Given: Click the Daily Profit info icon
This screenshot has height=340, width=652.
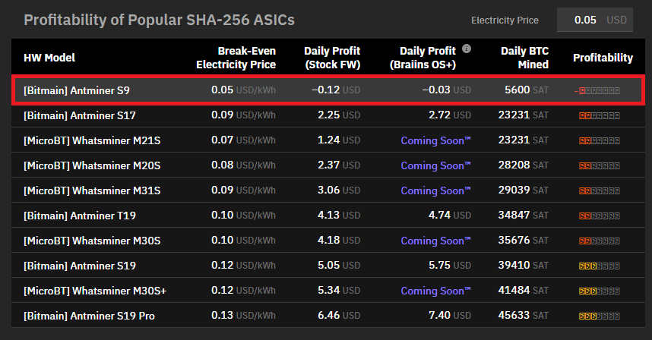Looking at the screenshot, I should point(467,49).
